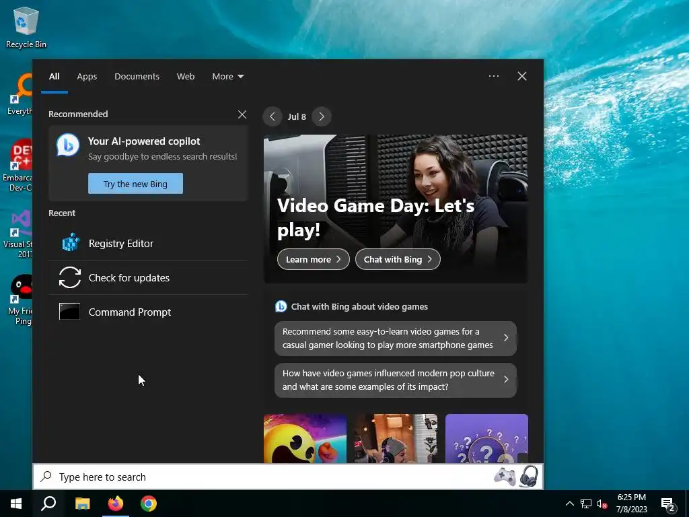Open the network icon in system tray

[x=586, y=504]
